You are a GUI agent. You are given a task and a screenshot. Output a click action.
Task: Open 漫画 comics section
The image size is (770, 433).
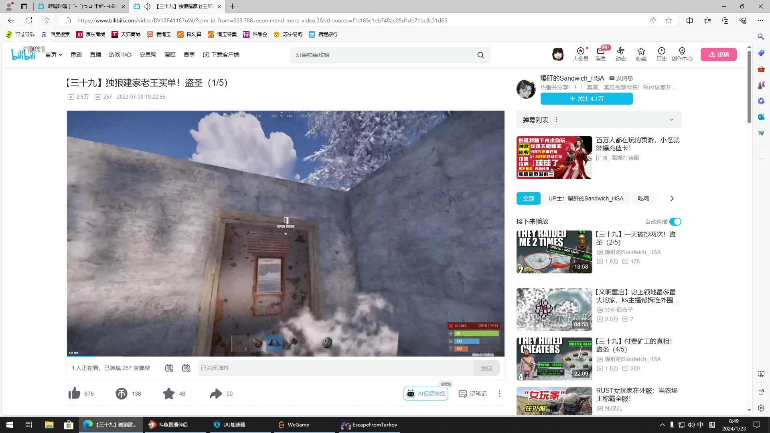(170, 55)
